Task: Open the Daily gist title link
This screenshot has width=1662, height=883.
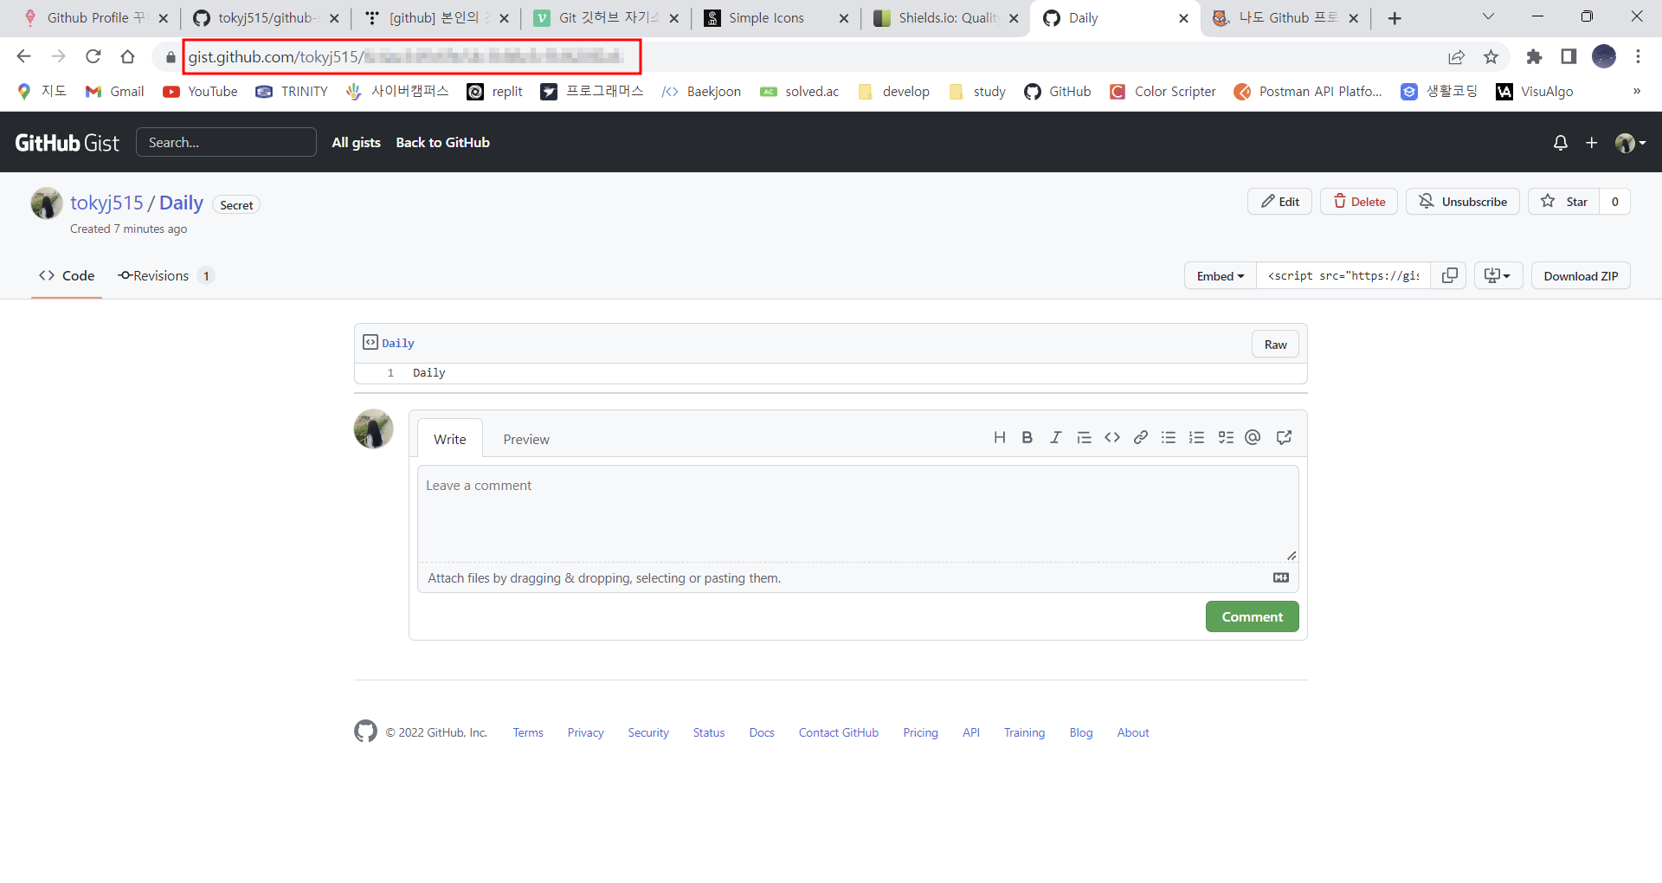Action: pyautogui.click(x=181, y=203)
